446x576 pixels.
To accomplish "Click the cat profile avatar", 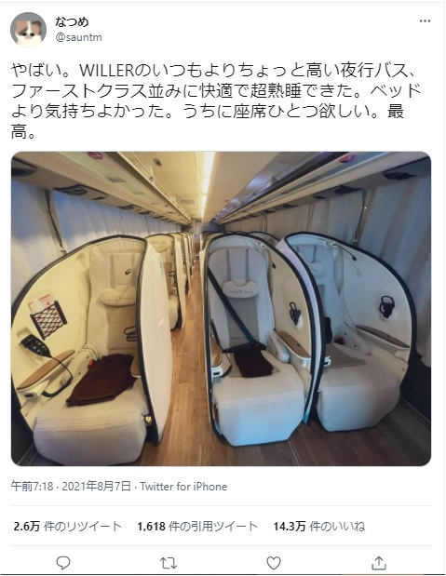I will pyautogui.click(x=28, y=30).
